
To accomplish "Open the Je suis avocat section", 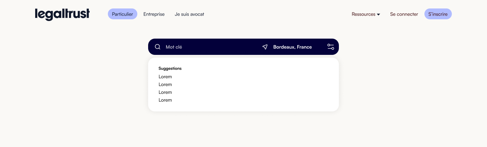I will pyautogui.click(x=189, y=14).
